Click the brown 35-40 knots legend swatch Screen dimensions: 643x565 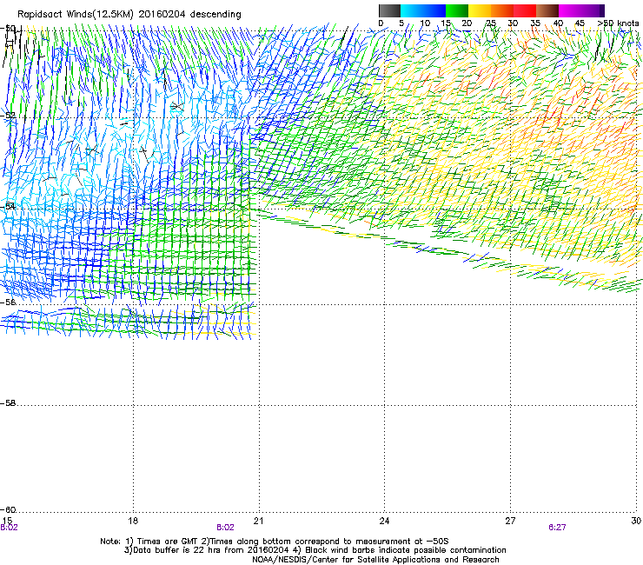tap(547, 10)
